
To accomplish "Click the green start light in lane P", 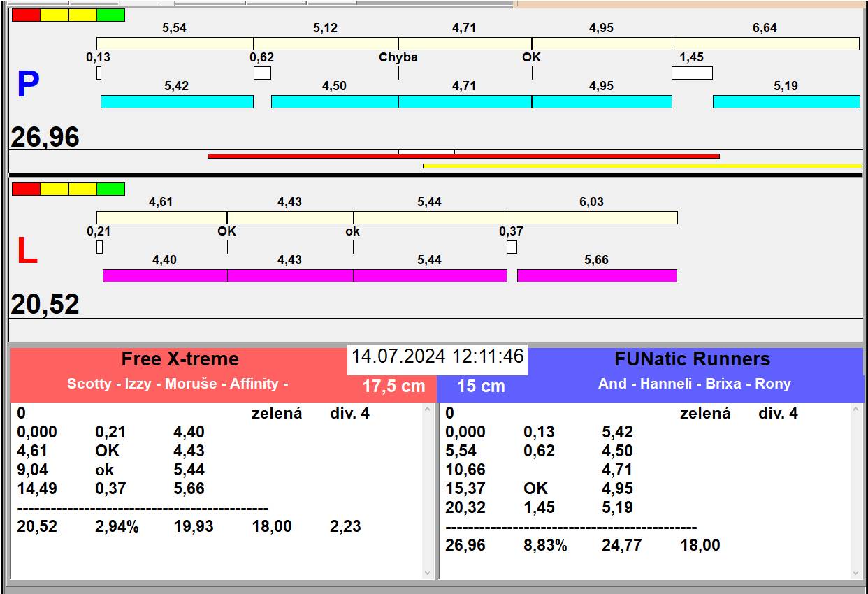I will 110,15.
